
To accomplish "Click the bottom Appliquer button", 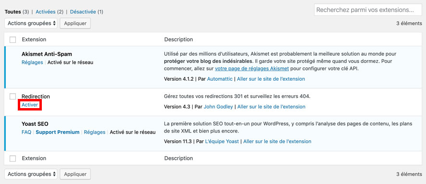I will pyautogui.click(x=75, y=174).
